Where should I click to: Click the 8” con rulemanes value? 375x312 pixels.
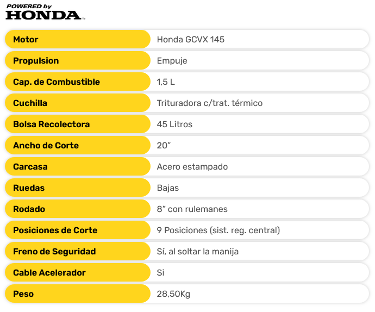192,209
